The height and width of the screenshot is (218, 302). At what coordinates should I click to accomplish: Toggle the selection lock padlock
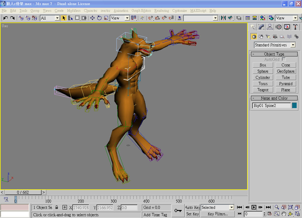[x=57, y=207]
